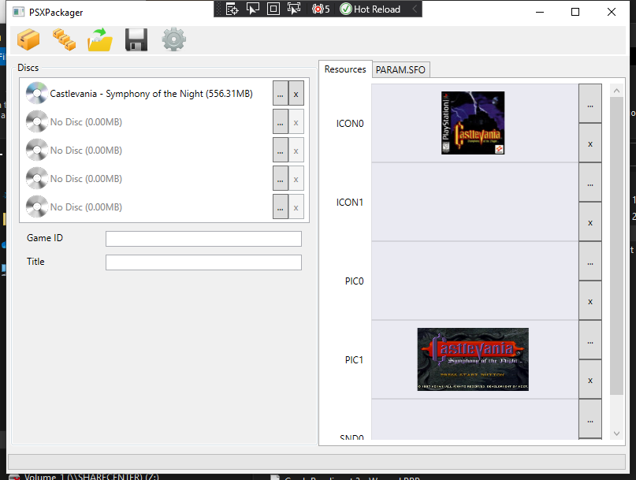Clear PIC0 resource with x button
The image size is (636, 480).
pyautogui.click(x=590, y=300)
